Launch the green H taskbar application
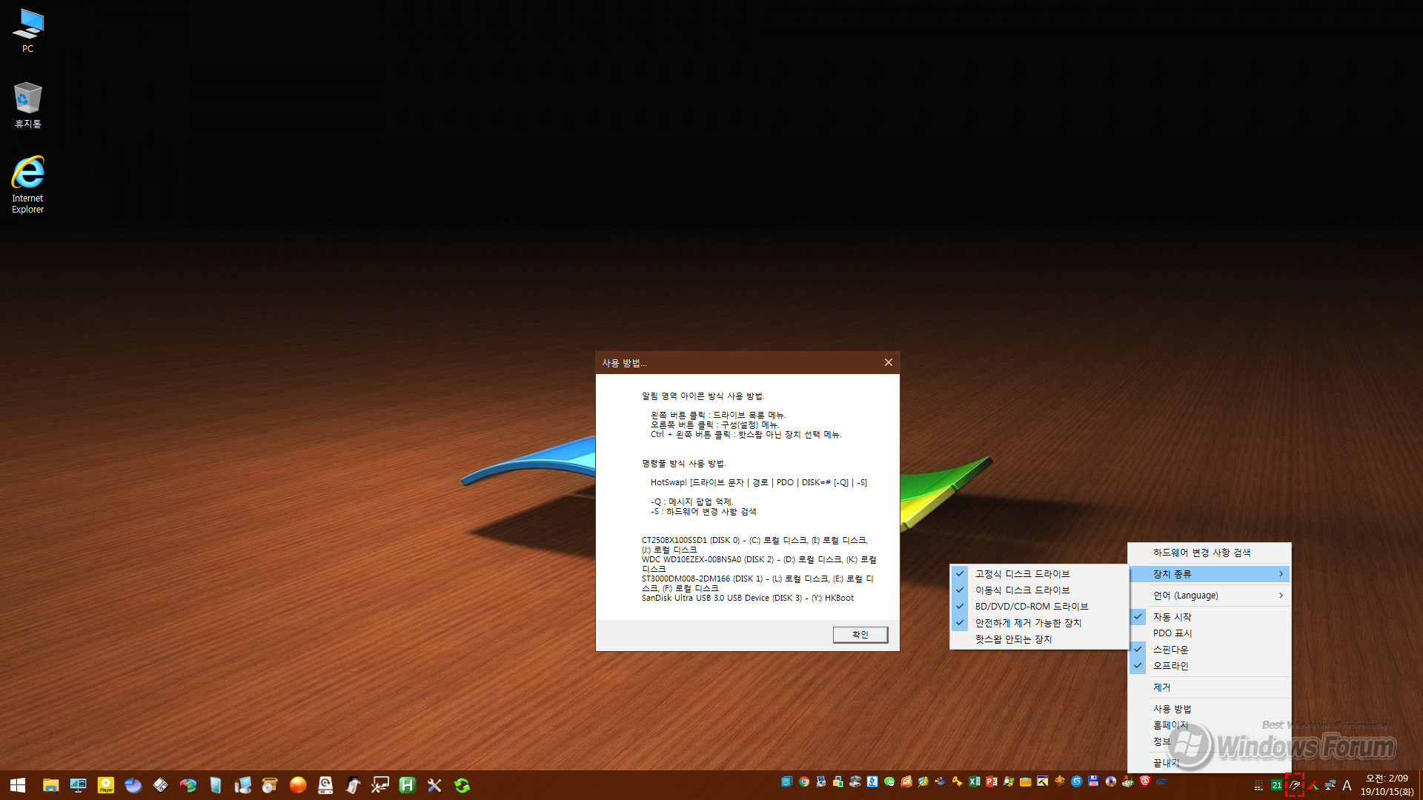 click(407, 785)
